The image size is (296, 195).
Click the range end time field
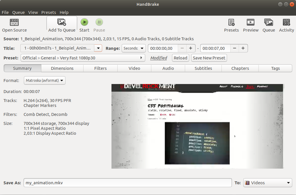215,48
